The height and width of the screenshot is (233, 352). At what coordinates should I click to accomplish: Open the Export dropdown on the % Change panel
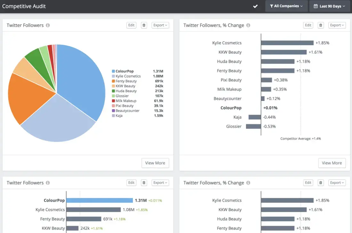(x=337, y=25)
